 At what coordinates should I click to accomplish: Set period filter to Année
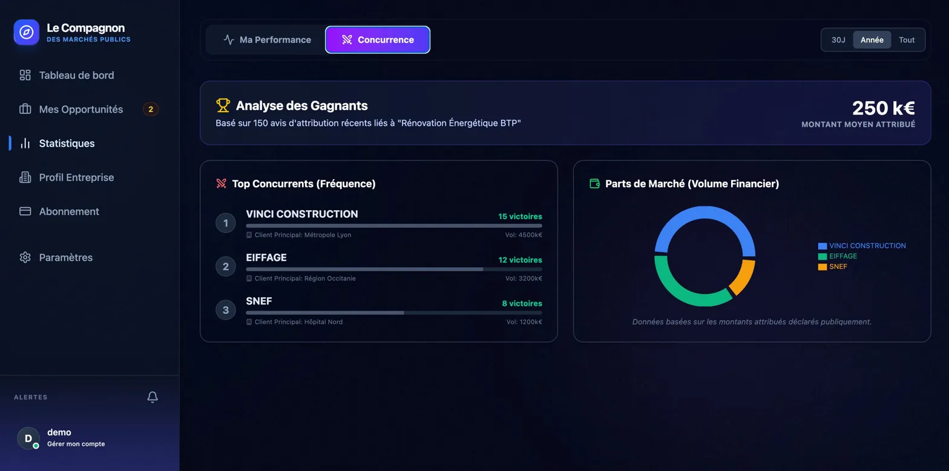click(872, 40)
